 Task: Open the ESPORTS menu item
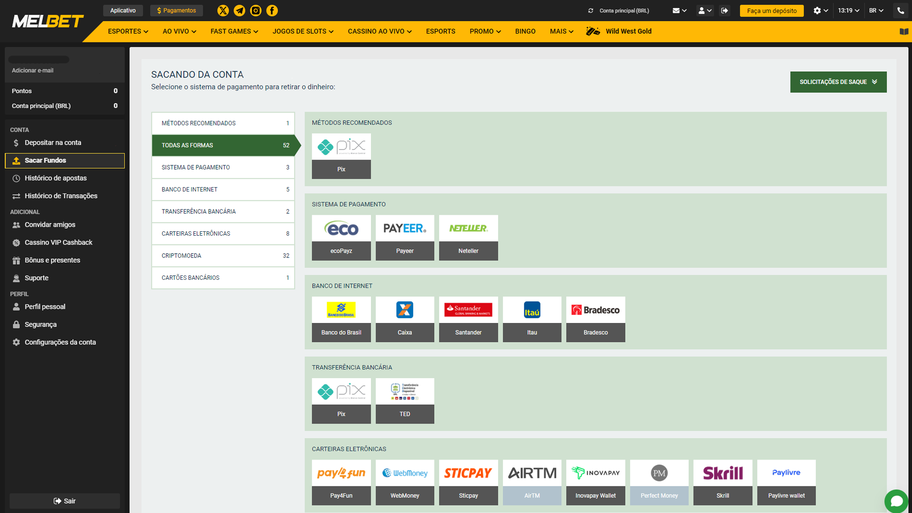click(440, 31)
